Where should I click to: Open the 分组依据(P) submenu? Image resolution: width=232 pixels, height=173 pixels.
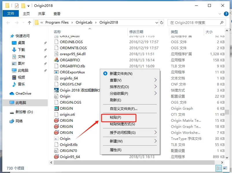pyautogui.click(x=119, y=93)
